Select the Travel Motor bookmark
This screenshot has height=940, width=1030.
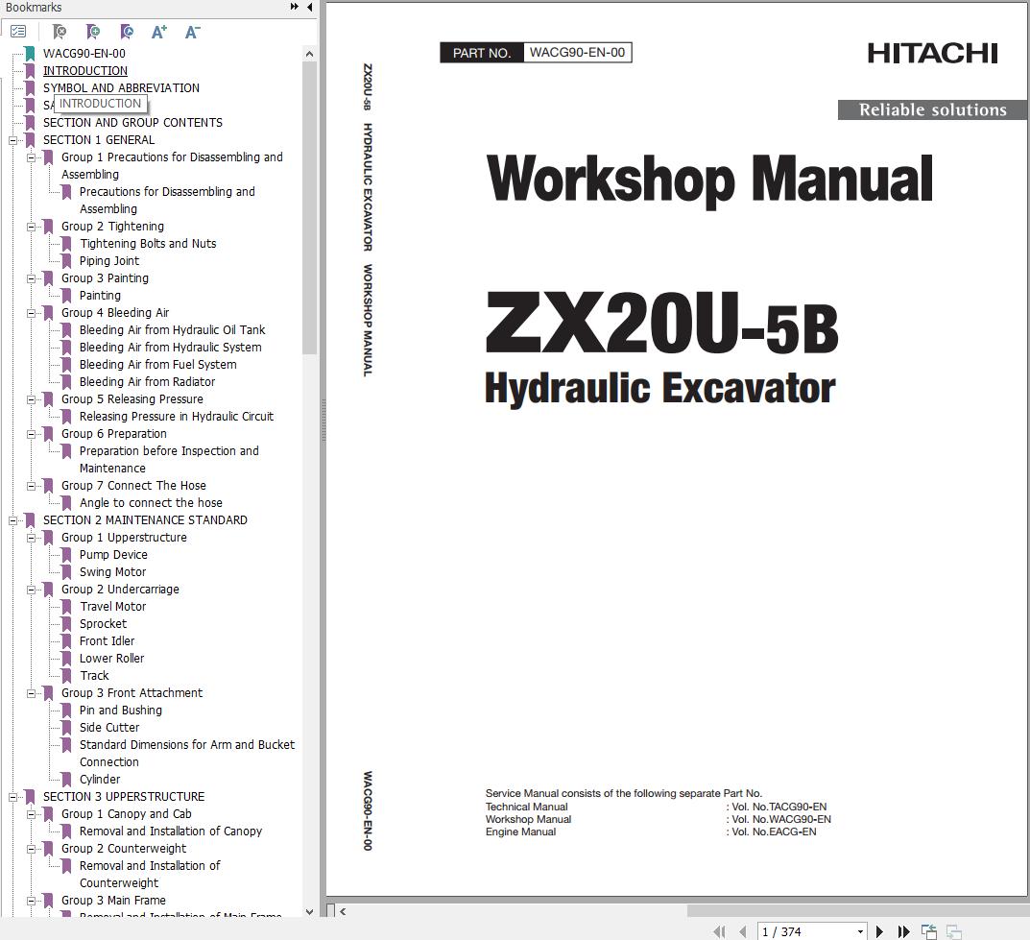[x=112, y=606]
